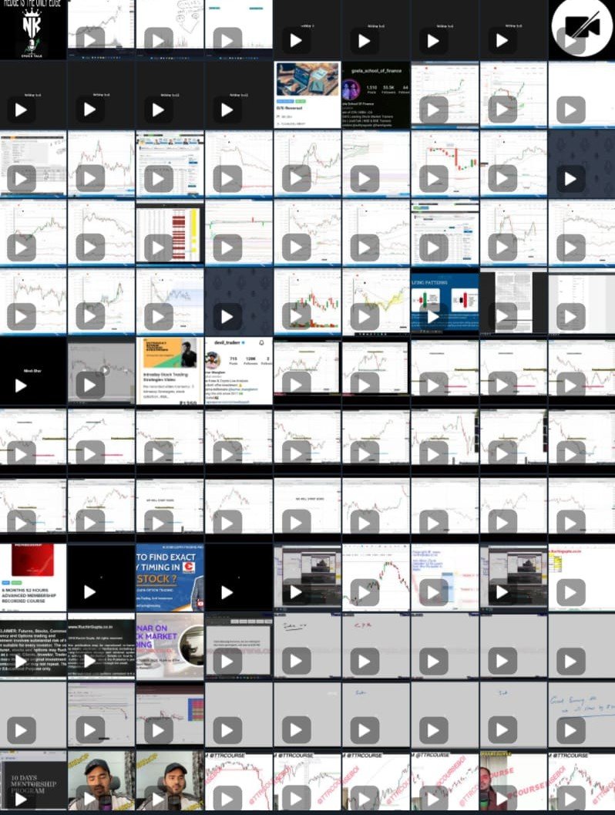Open the 6 Months Advanced Membership course image
This screenshot has width=615, height=815.
click(33, 578)
